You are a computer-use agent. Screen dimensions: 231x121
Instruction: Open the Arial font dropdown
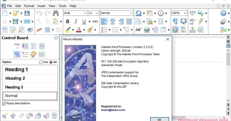click(x=85, y=13)
